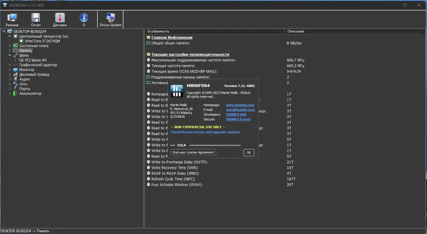This screenshot has height=234, width=427.
Task: Click www.hwinfo.com homepage link
Action: 240,105
